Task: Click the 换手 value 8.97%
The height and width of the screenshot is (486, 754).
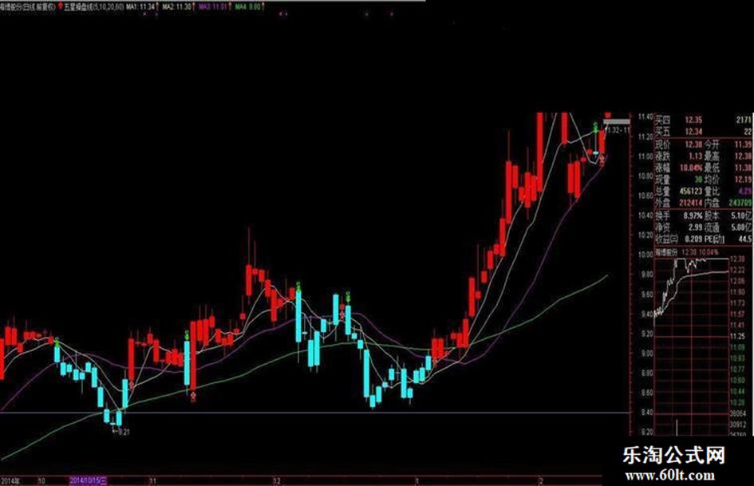Action: (x=693, y=215)
